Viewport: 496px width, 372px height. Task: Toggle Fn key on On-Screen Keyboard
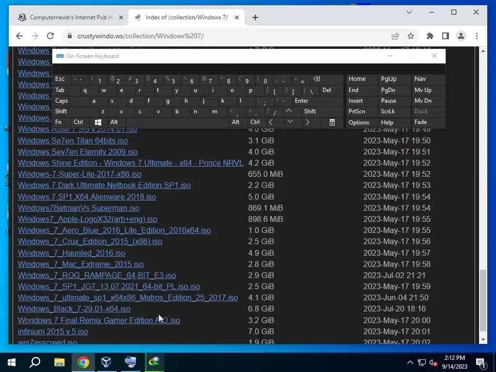click(62, 122)
